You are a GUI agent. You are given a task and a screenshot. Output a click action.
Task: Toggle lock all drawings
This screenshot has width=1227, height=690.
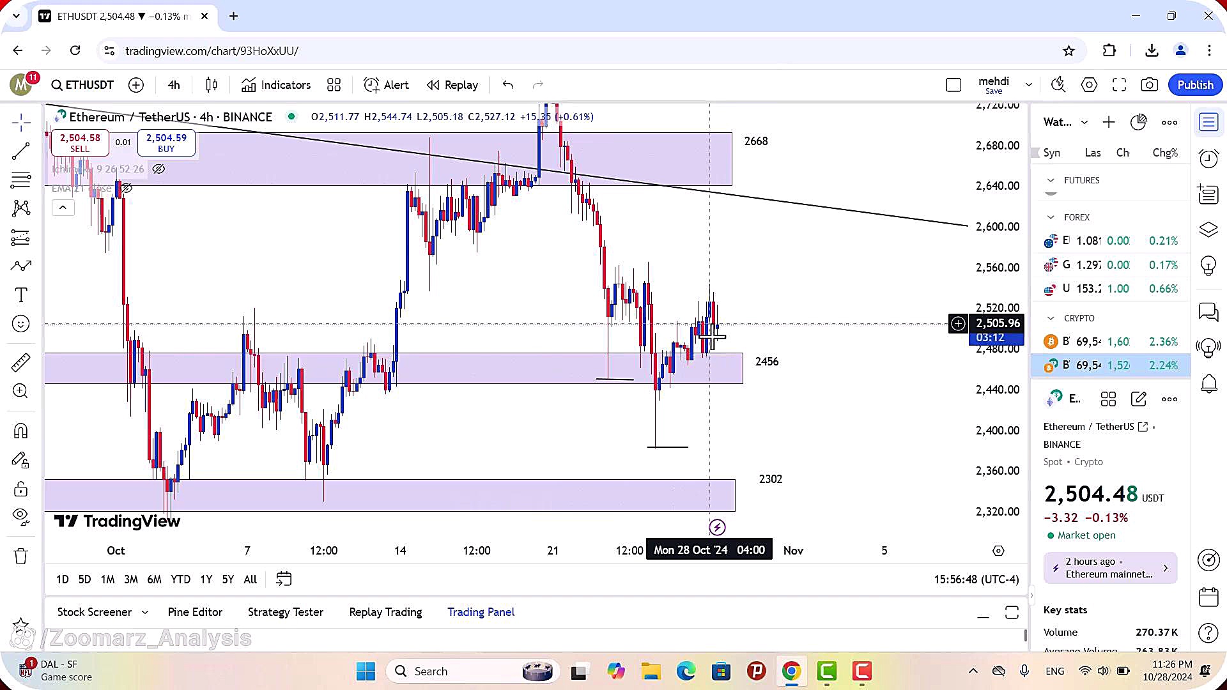pos(21,489)
